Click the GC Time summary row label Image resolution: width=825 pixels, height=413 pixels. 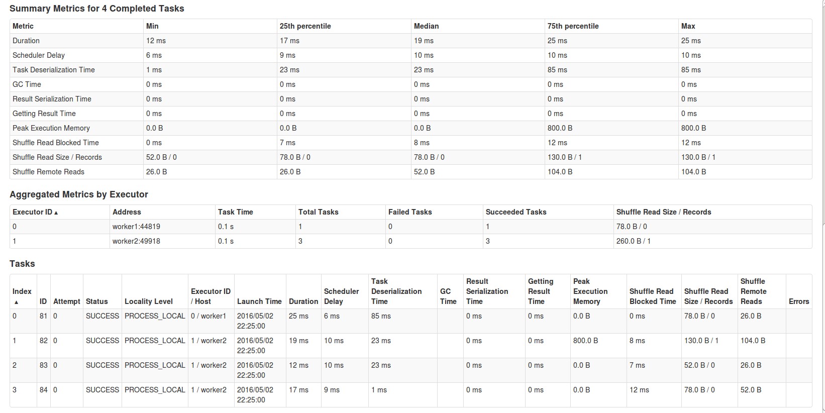[x=27, y=84]
